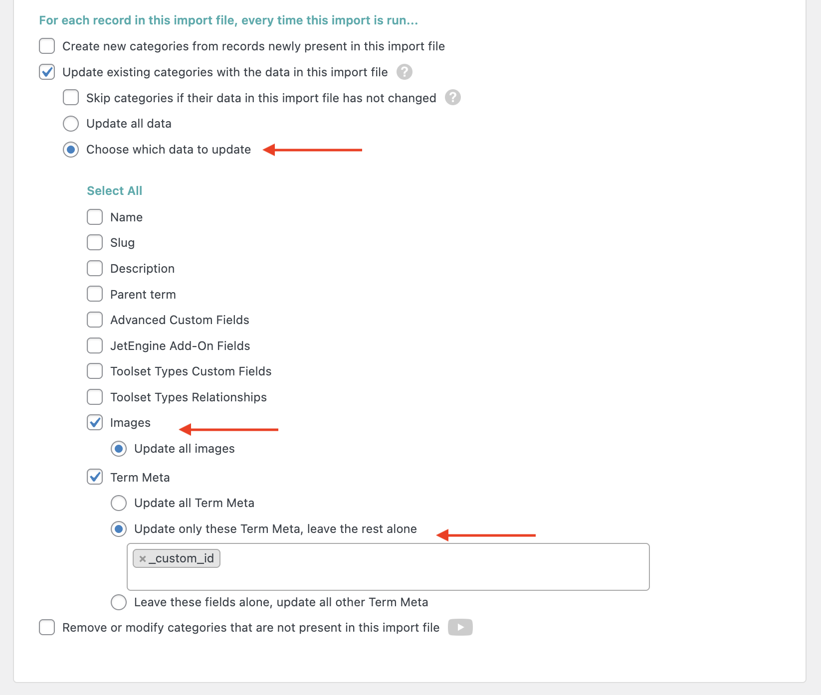Viewport: 821px width, 695px height.
Task: Play video for Remove or modify categories
Action: [460, 627]
